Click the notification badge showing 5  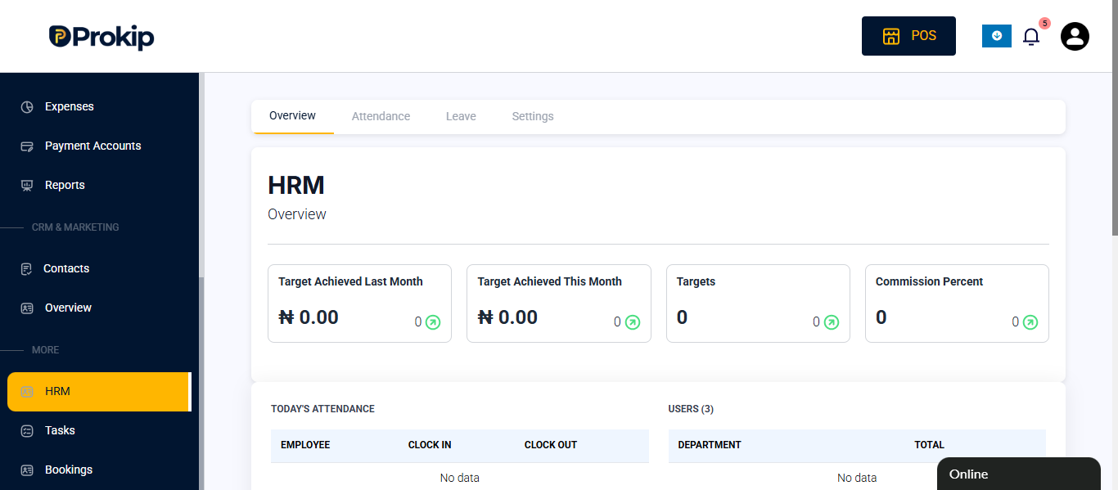tap(1044, 23)
